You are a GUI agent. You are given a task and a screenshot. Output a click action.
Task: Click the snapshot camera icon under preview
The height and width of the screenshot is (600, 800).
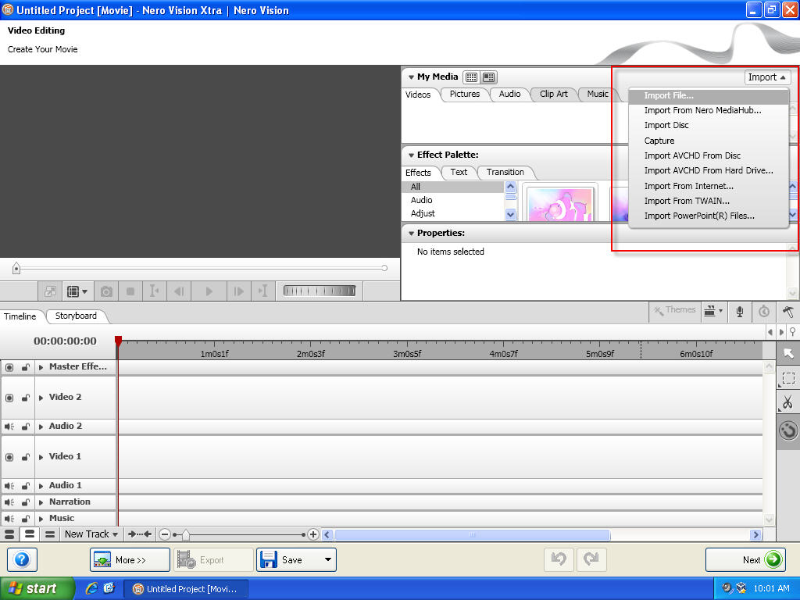[106, 291]
